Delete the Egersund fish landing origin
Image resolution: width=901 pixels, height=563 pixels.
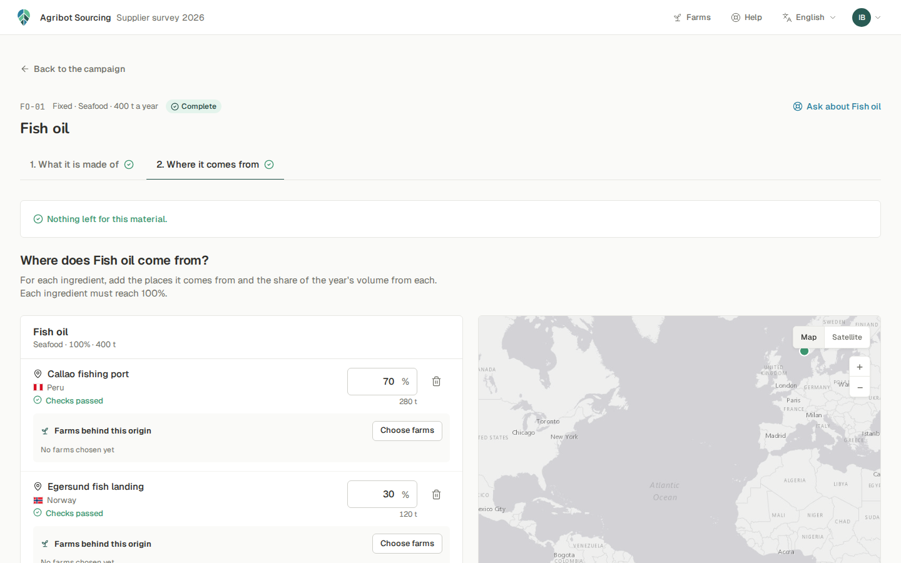point(437,494)
